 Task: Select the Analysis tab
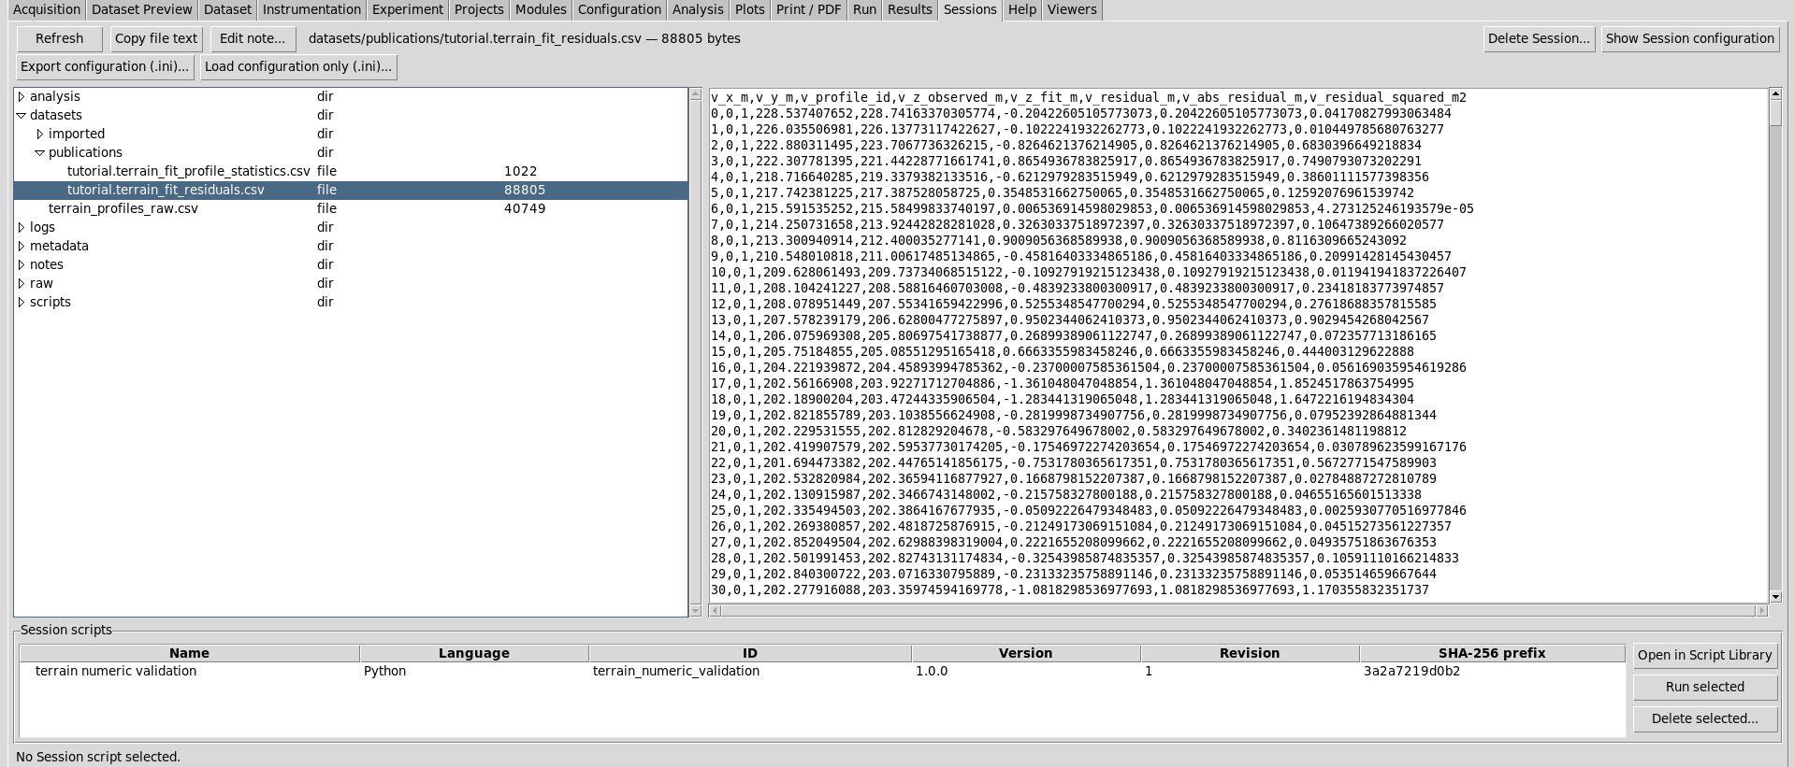click(698, 9)
